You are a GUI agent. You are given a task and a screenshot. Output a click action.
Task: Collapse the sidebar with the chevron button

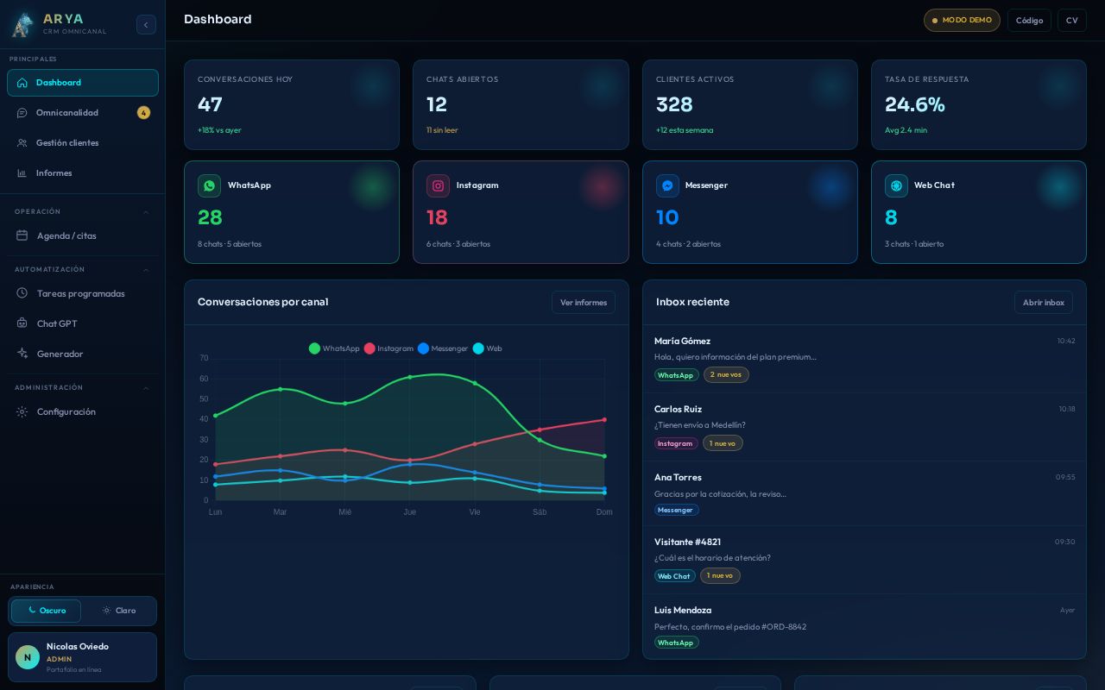point(146,25)
